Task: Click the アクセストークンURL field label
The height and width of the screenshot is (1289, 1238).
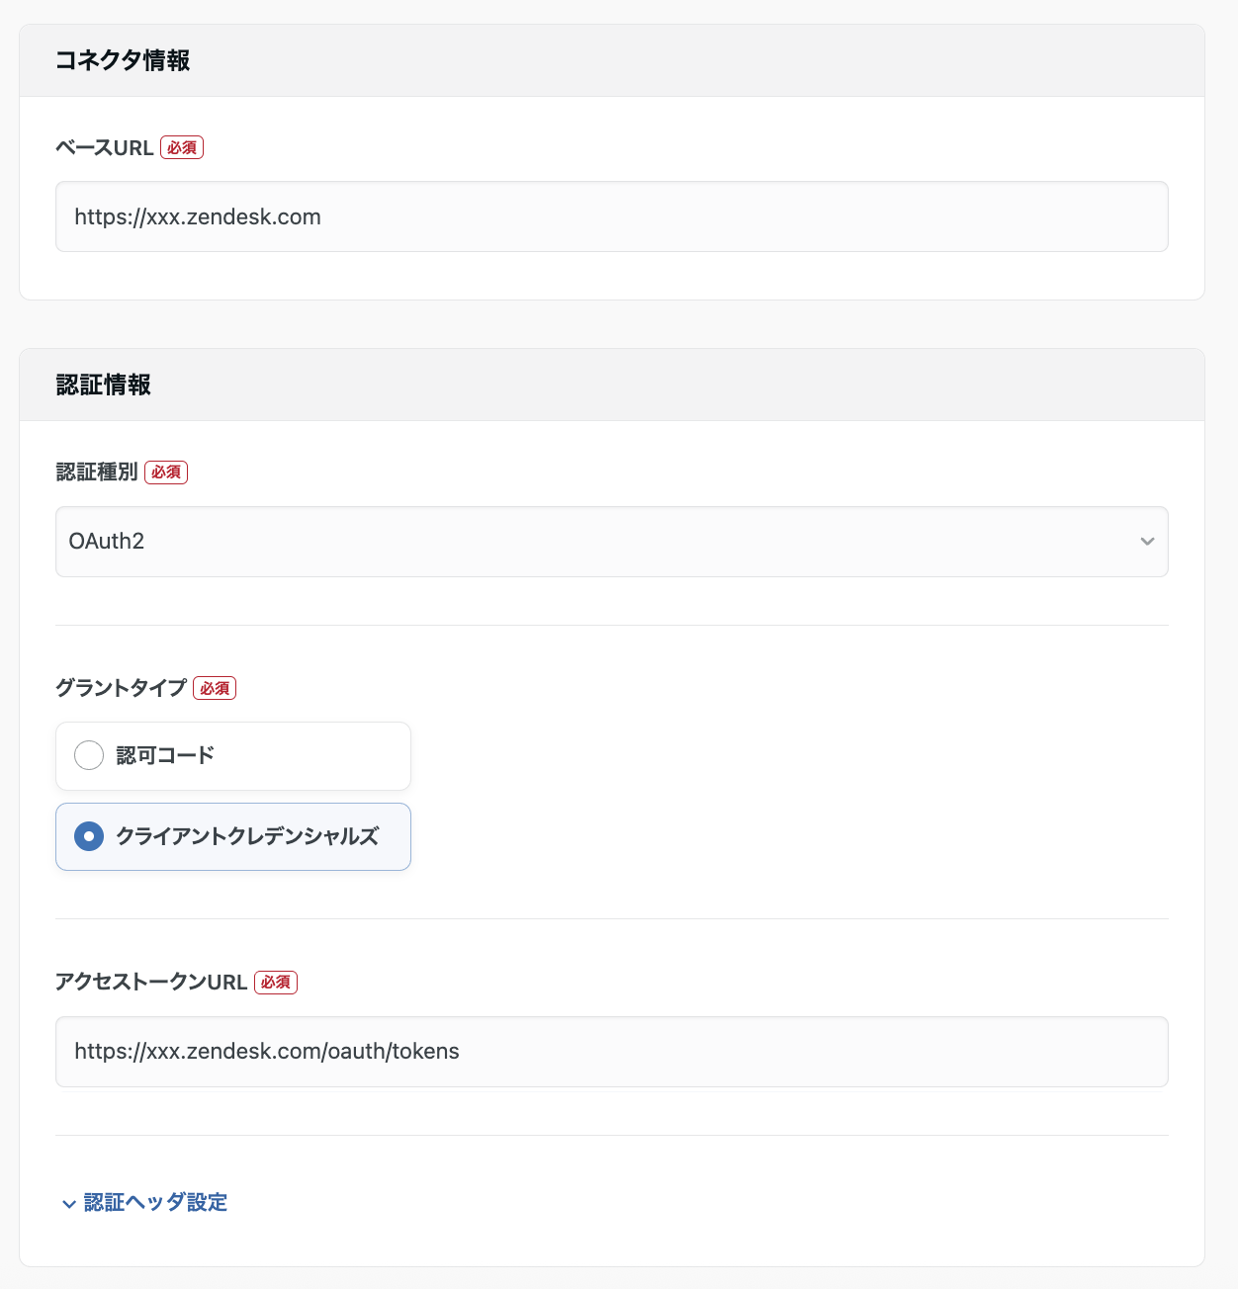Action: 151,983
